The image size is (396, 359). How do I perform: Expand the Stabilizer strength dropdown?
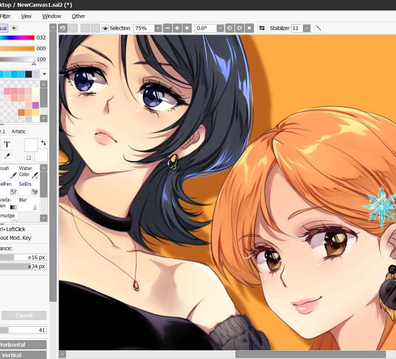pyautogui.click(x=306, y=28)
